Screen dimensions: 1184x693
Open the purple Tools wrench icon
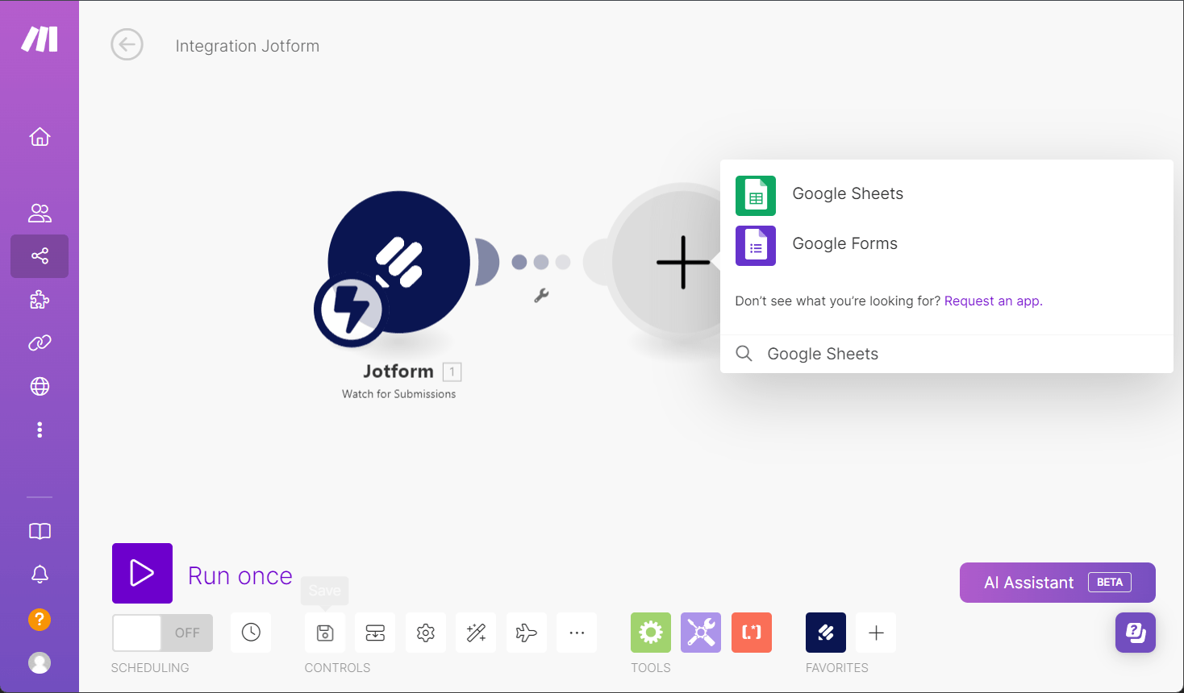pos(701,633)
